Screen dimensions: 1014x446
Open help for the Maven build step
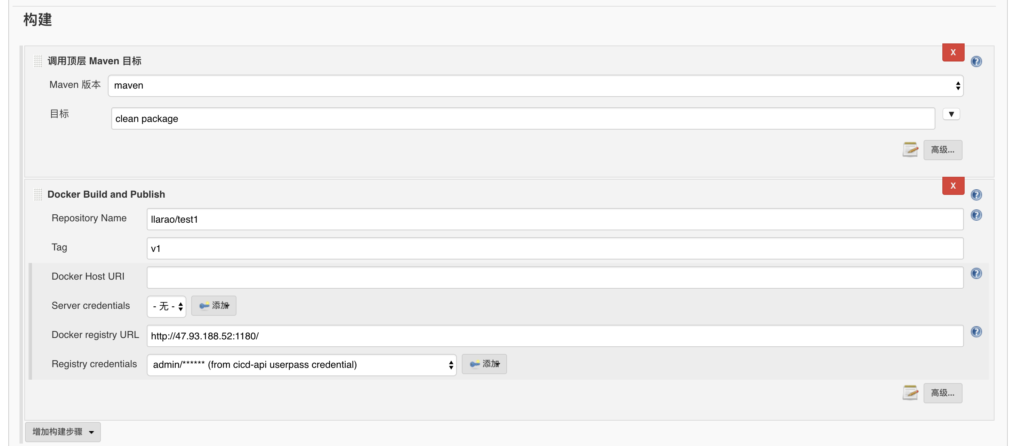click(x=976, y=61)
